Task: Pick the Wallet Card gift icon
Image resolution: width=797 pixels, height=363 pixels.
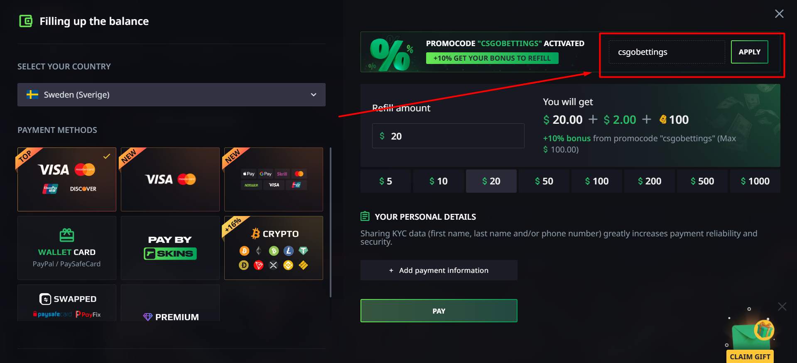Action: [67, 235]
